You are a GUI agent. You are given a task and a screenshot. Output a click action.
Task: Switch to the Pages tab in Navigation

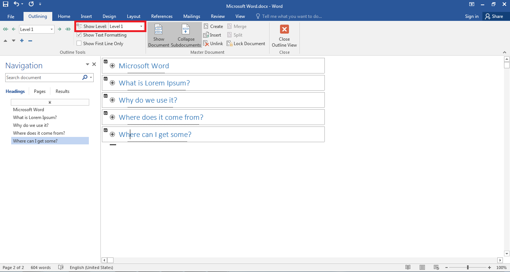[x=40, y=91]
